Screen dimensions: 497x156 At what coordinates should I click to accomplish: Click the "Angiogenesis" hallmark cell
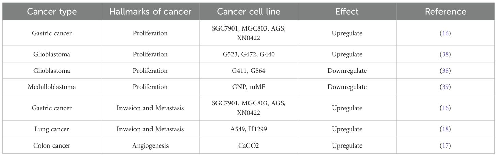click(x=150, y=145)
